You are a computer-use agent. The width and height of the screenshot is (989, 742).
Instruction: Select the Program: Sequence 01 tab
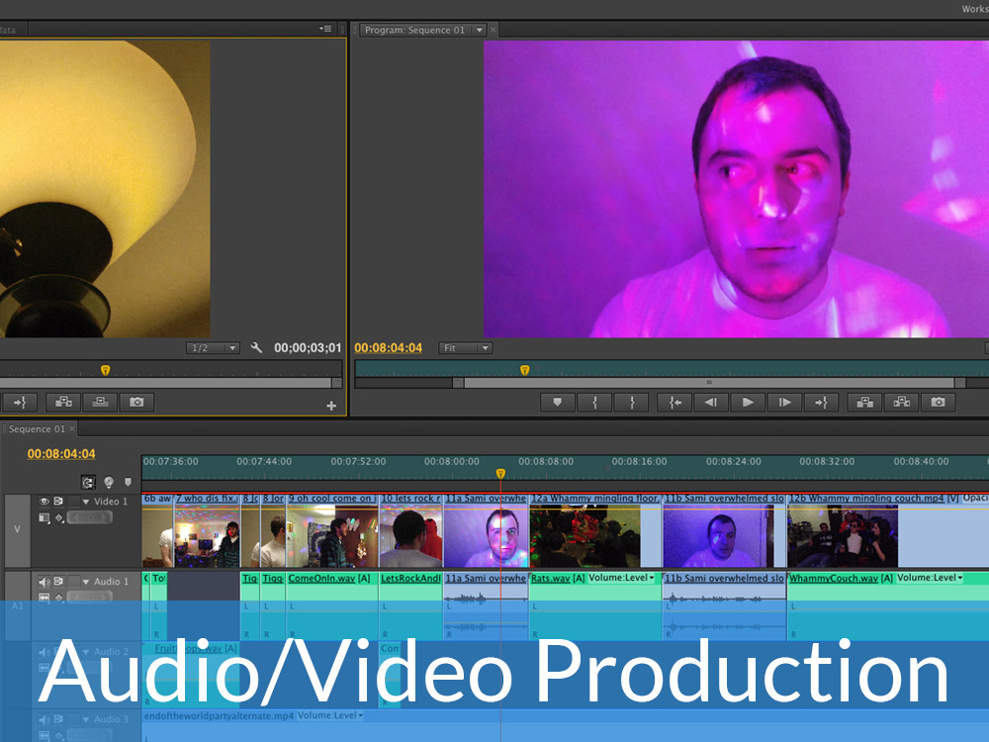(x=414, y=30)
